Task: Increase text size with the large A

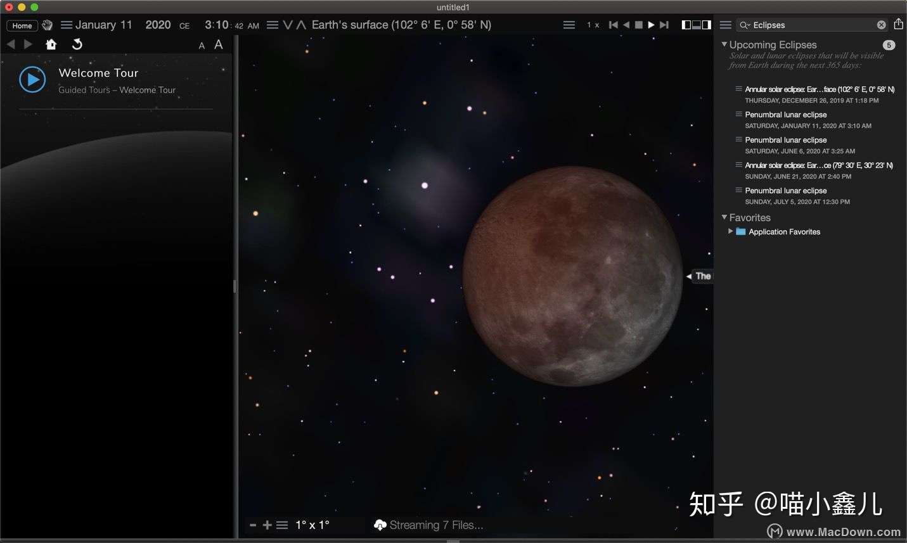Action: (x=219, y=44)
